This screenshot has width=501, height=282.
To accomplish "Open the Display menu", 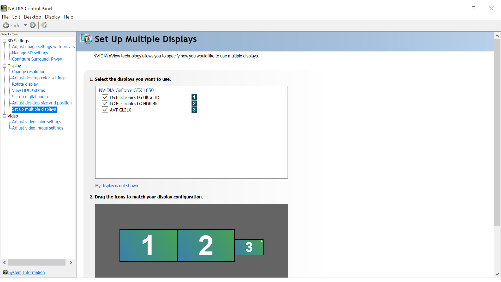I will [52, 17].
